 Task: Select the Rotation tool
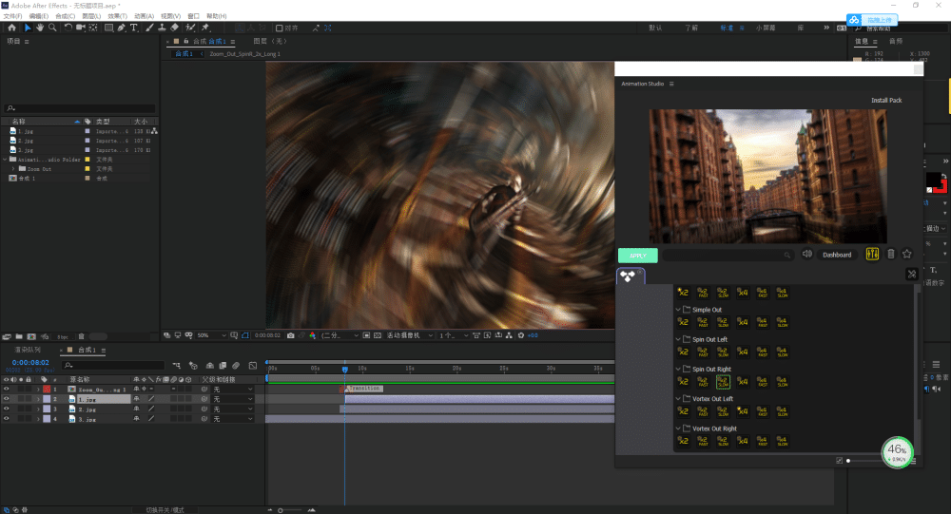(x=68, y=28)
